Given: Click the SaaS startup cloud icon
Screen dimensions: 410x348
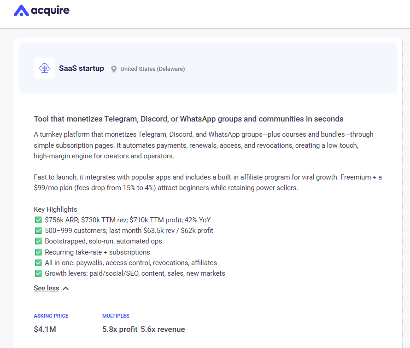Looking at the screenshot, I should coord(44,69).
